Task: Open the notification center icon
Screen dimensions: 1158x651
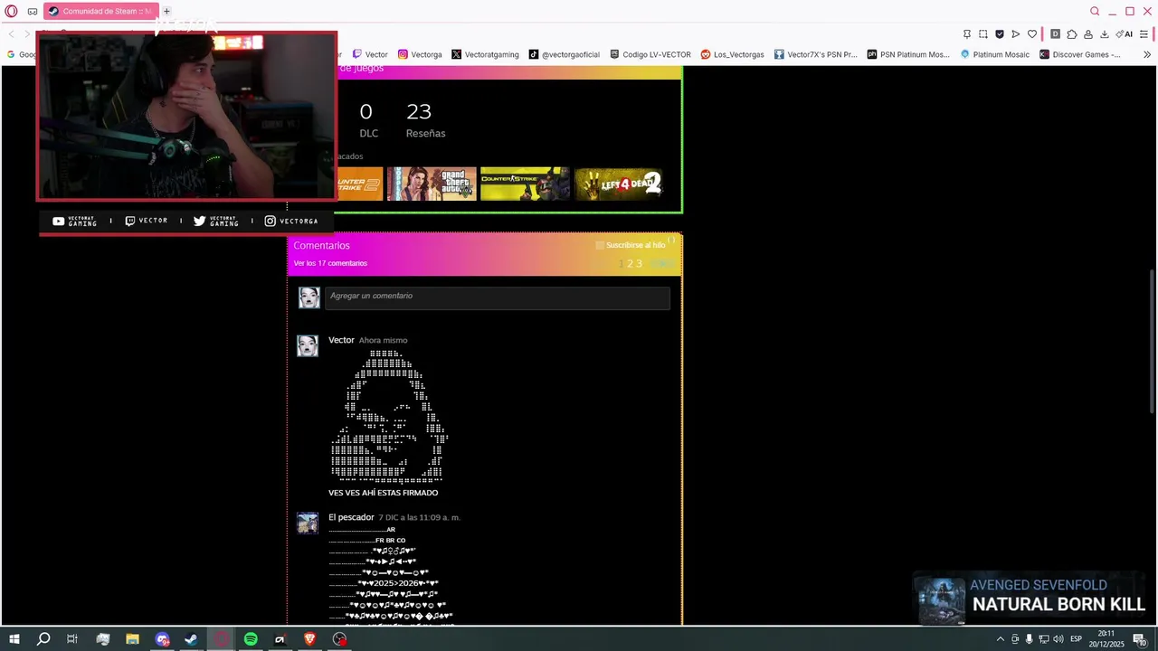Action: tap(1139, 639)
